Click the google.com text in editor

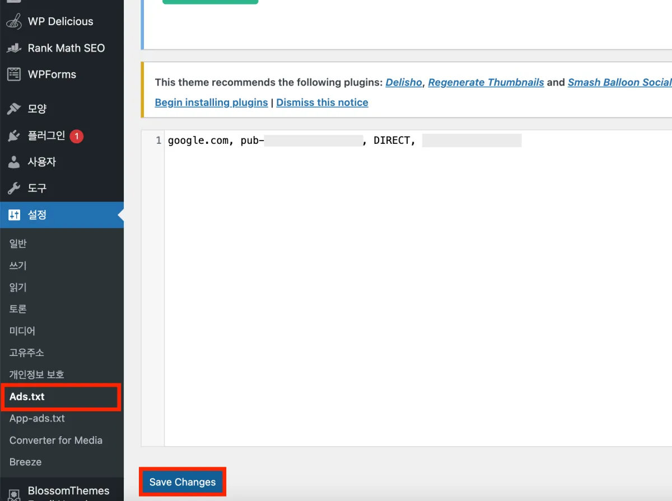[198, 141]
